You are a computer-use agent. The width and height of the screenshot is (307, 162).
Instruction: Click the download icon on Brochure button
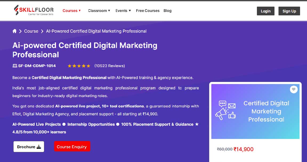(39, 147)
